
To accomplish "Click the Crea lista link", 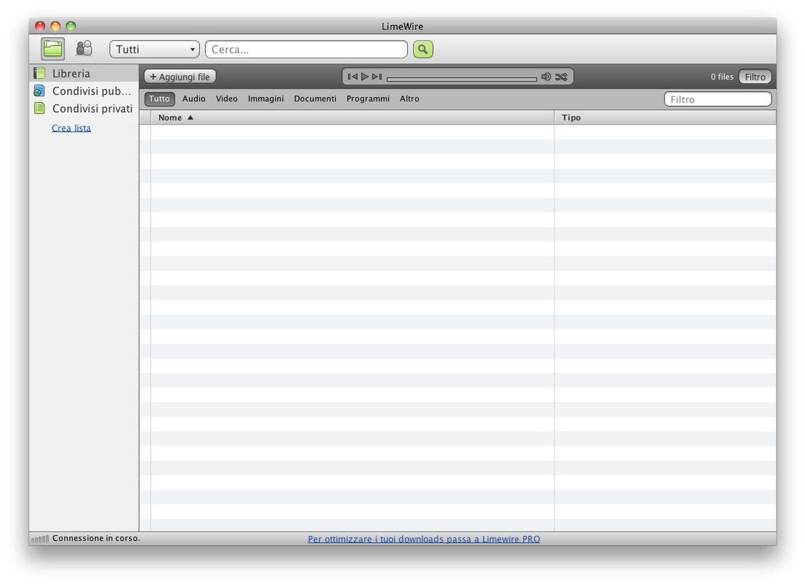I will point(71,128).
